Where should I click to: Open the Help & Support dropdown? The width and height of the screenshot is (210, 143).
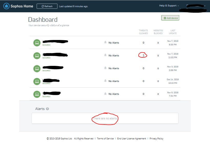(169, 6)
